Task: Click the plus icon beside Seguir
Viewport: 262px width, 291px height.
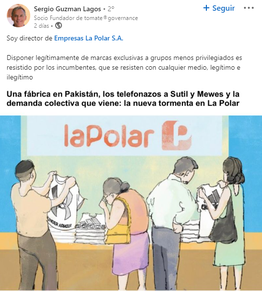Action: click(x=206, y=8)
